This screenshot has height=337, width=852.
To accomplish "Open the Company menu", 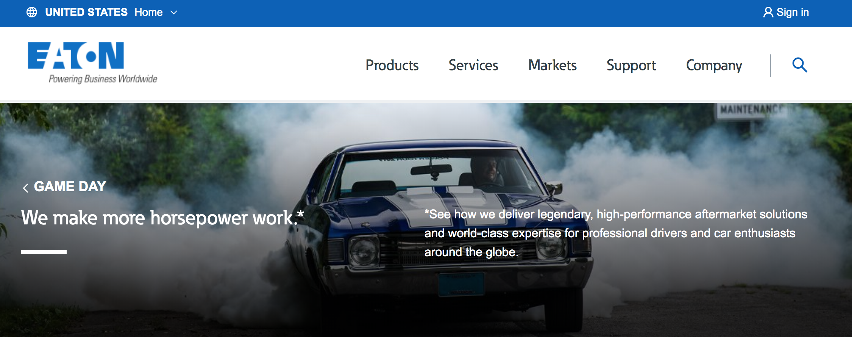I will pos(714,66).
